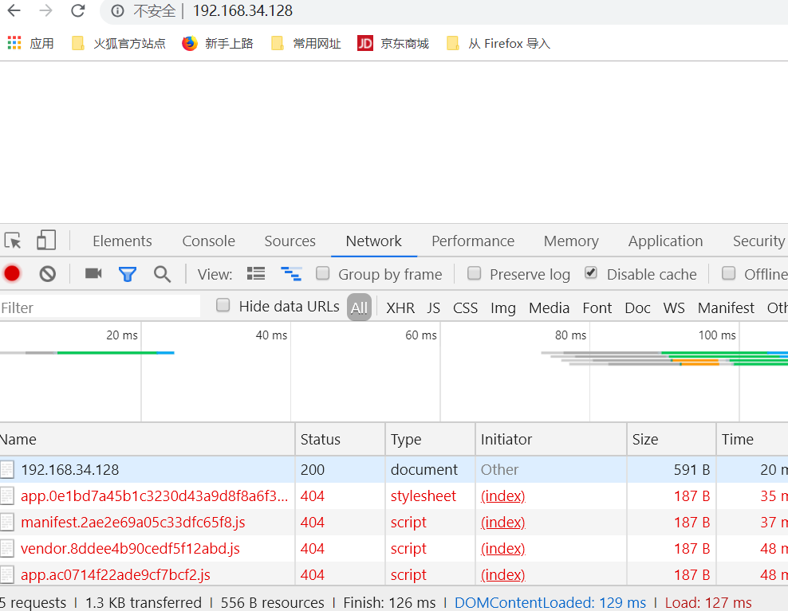Filter requests by Media

pyautogui.click(x=549, y=307)
